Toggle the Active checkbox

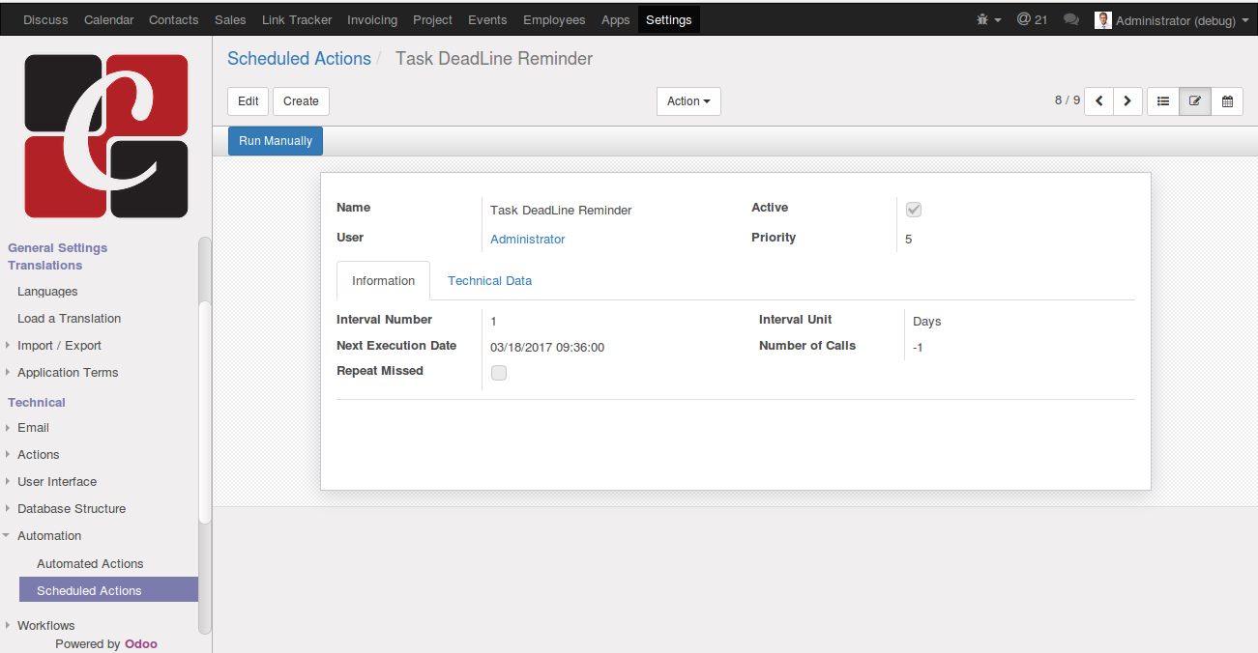tap(914, 210)
